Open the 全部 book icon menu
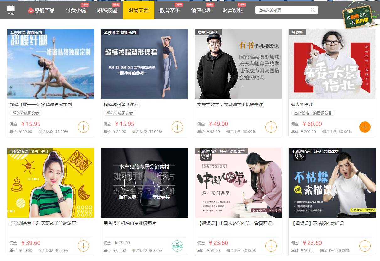Viewport: 380px width, 261px height. coord(11,10)
